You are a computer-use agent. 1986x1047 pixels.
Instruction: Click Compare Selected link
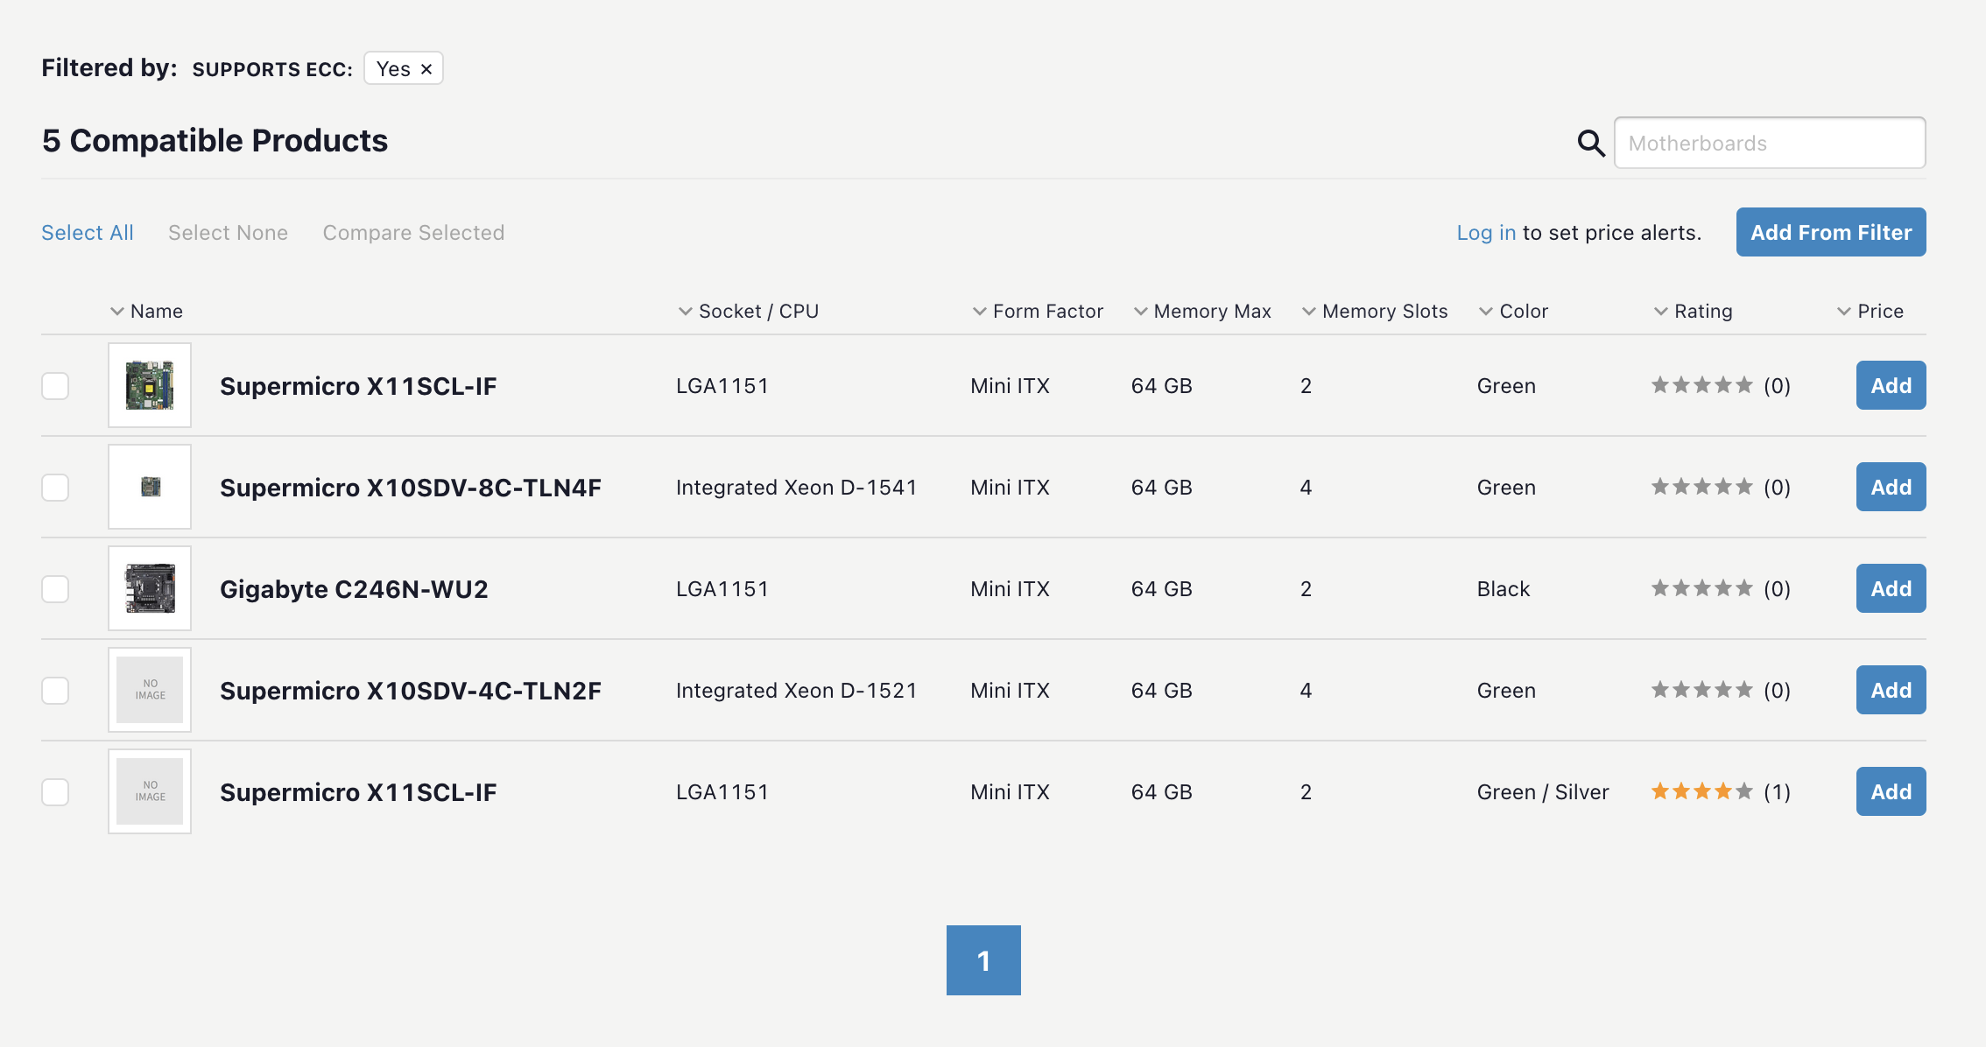click(x=413, y=233)
